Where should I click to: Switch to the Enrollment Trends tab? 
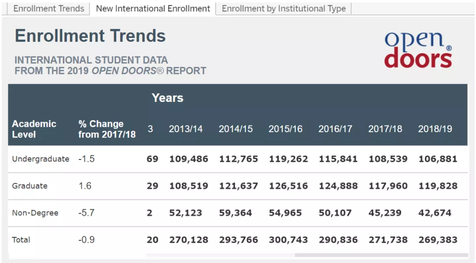coord(48,8)
